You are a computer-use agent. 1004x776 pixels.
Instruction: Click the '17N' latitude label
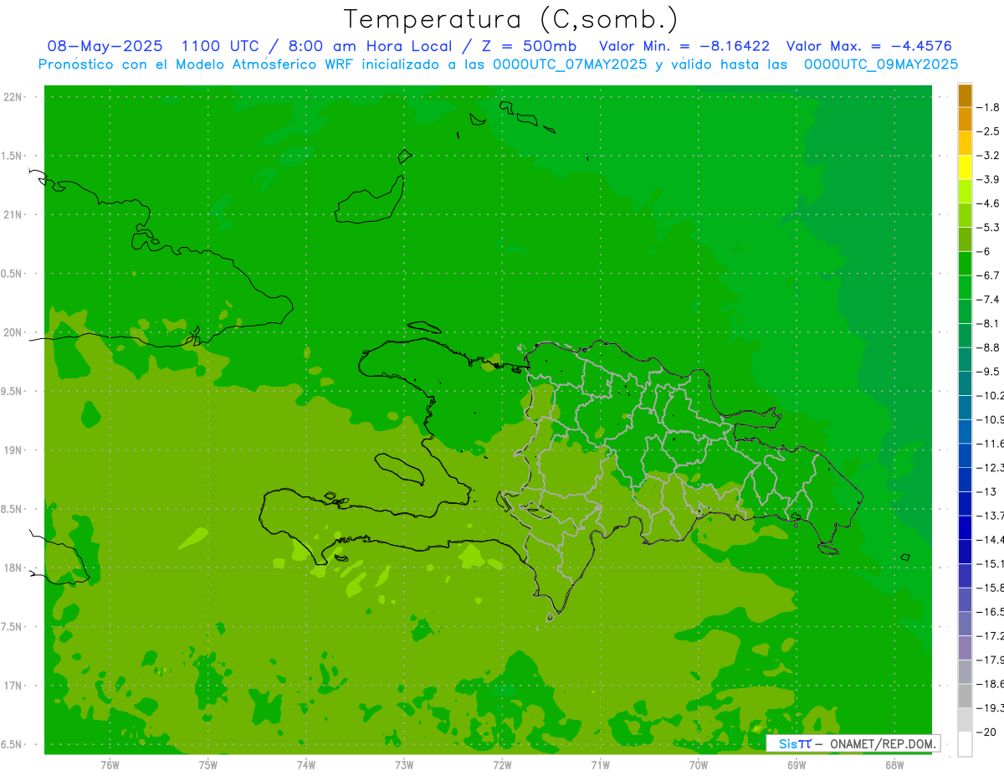coord(13,686)
